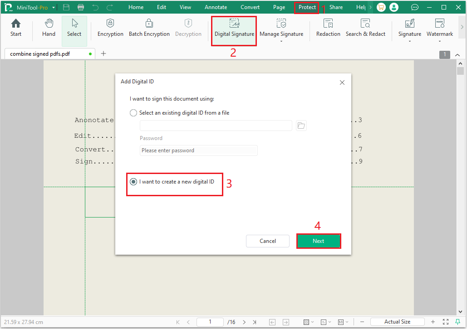Browse for digital ID file folder icon
Image resolution: width=467 pixels, height=329 pixels.
click(301, 126)
